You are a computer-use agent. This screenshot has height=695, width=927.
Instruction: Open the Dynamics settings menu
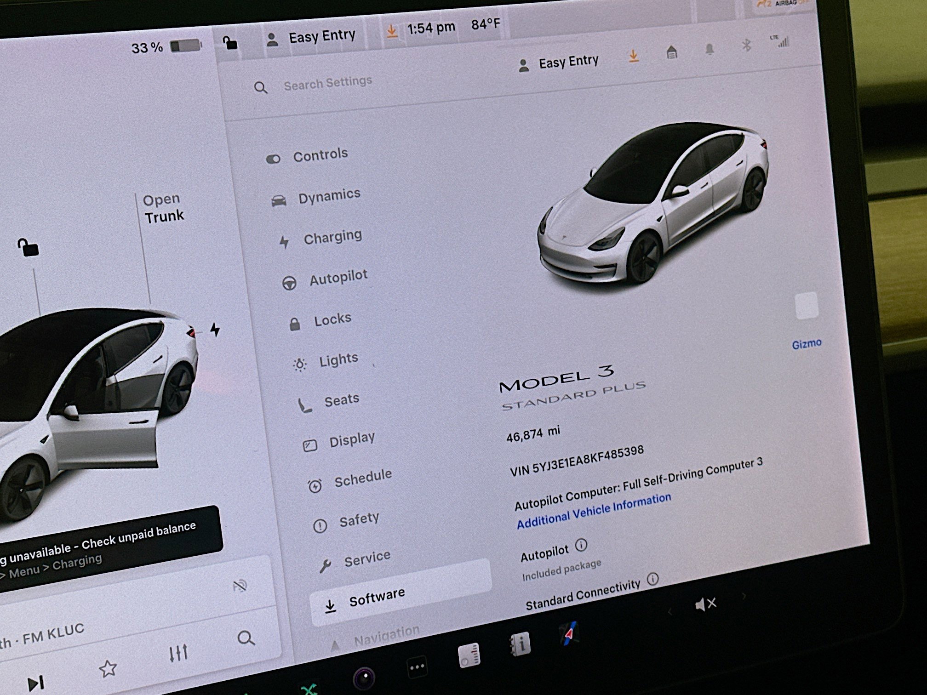[x=316, y=197]
